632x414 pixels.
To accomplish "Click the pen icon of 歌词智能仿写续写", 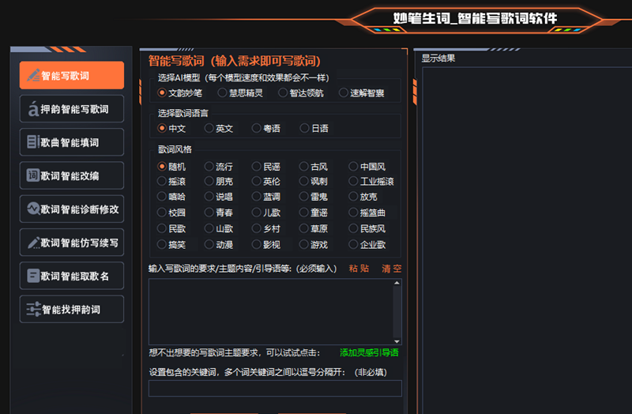I will click(33, 243).
